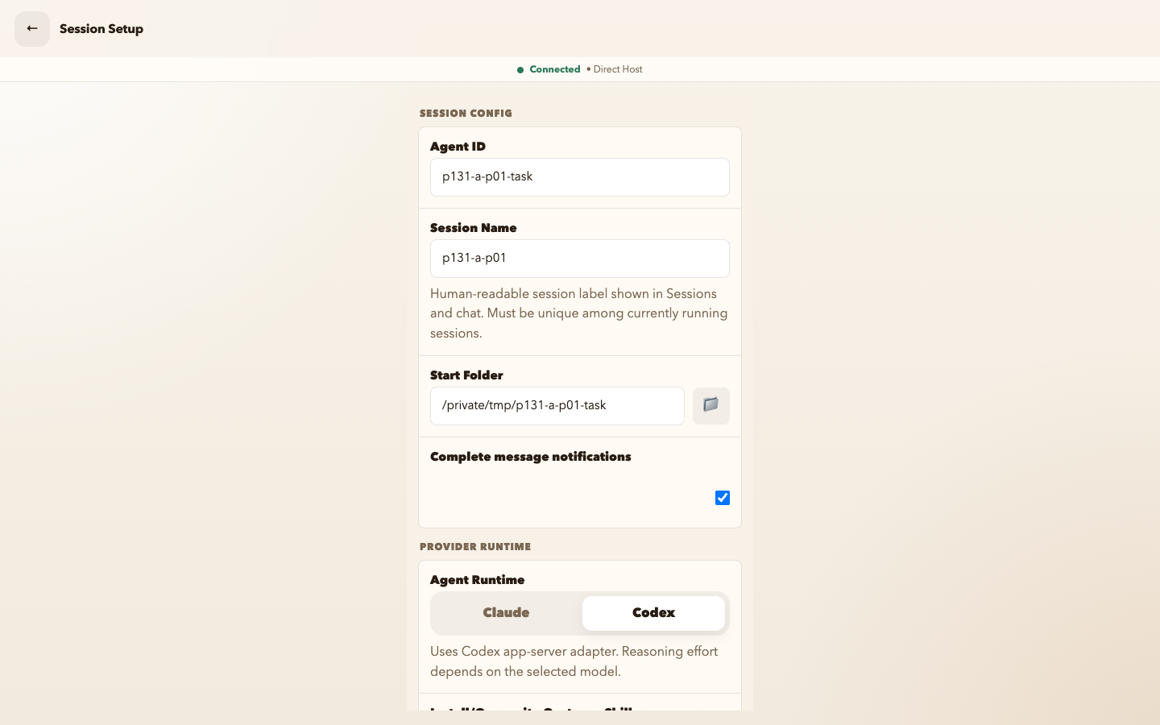
Task: Switch Agent Runtime to Claude
Action: 506,613
